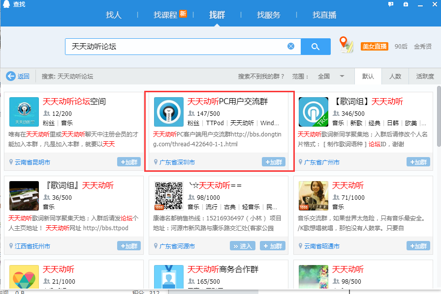Open the avatar of 『歌词组』天天动听 group

point(24,196)
